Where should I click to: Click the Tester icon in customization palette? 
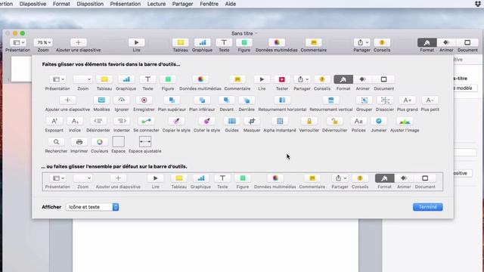(281, 79)
